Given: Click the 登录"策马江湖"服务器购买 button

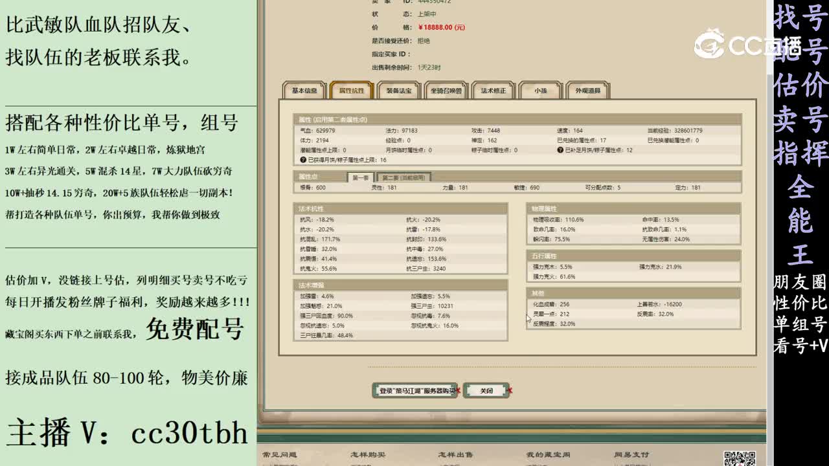Looking at the screenshot, I should pos(415,390).
